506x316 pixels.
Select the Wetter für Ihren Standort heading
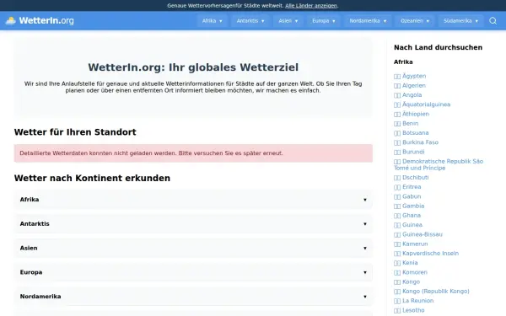75,132
